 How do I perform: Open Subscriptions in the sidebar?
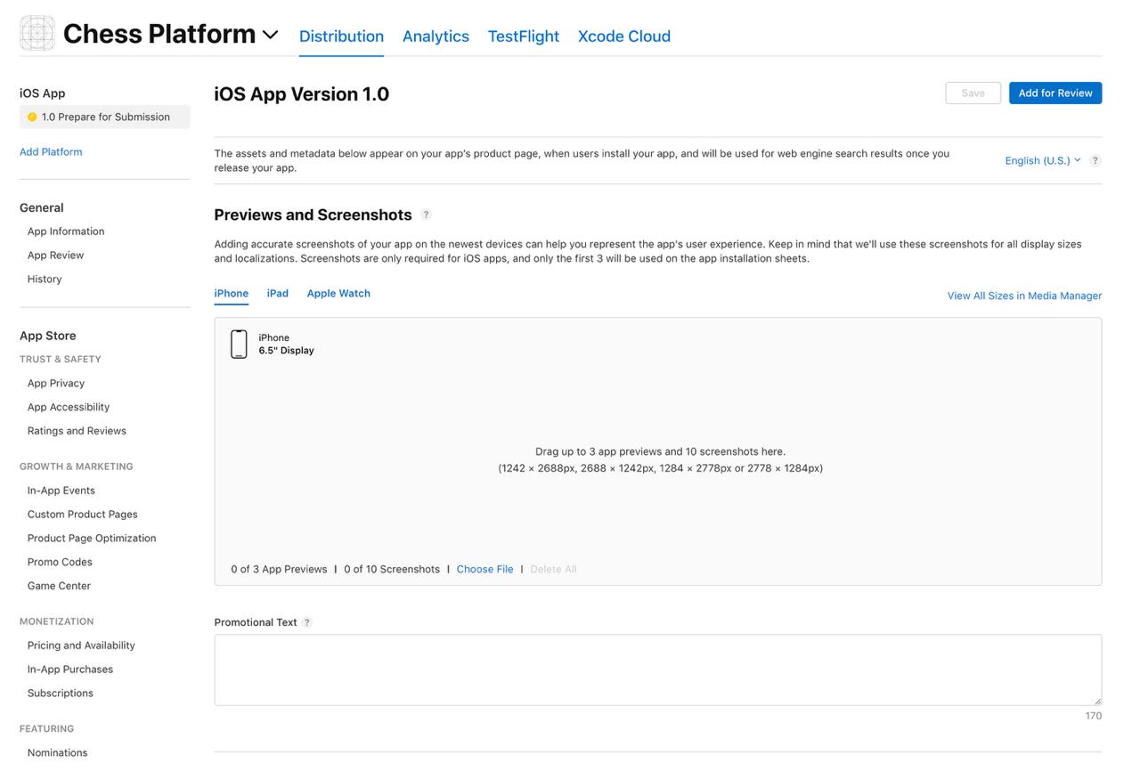[x=61, y=694]
